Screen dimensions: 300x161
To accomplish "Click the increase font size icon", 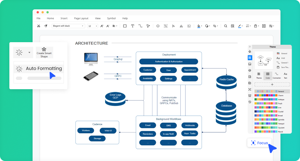I will [102, 26].
